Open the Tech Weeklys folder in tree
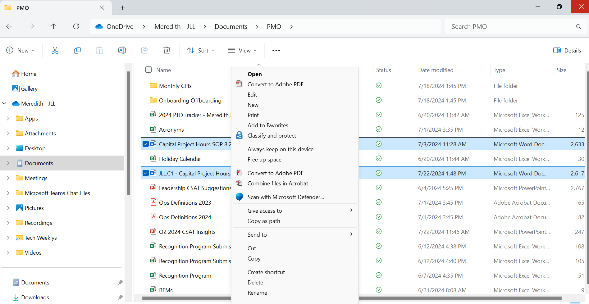This screenshot has height=304, width=589. (41, 238)
